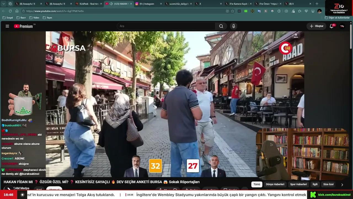Open the workspaces icon beside the tabs

pos(10,4)
